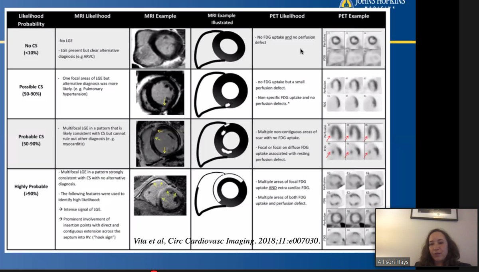Select the 'Probable CS (50-90%)' row label
This screenshot has width=479, height=272.
[x=32, y=140]
